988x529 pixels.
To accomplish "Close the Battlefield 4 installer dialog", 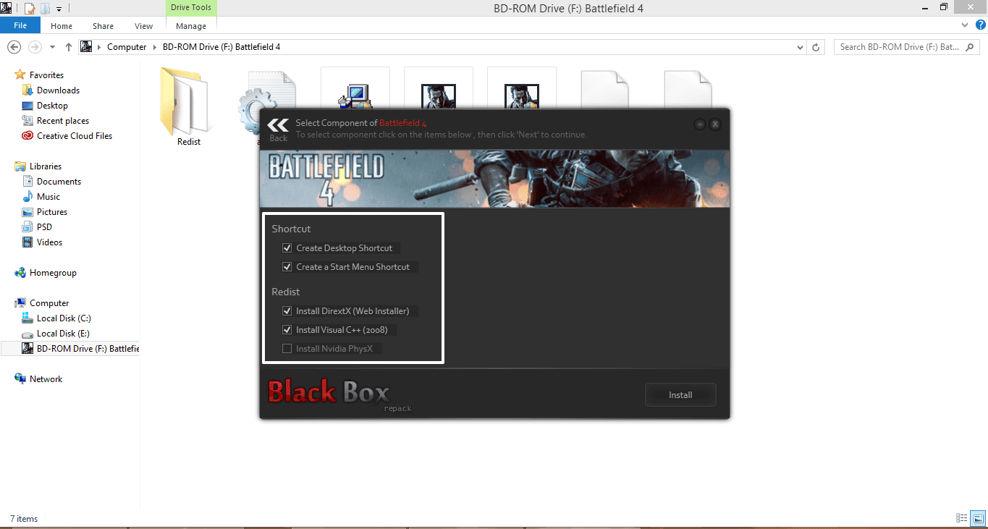I will pos(715,124).
